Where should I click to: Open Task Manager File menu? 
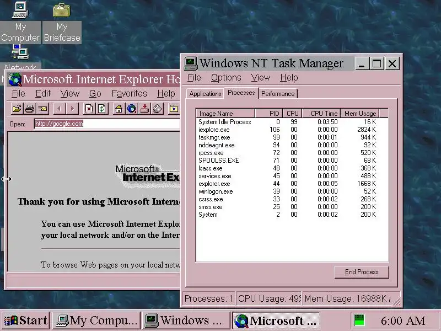click(195, 78)
